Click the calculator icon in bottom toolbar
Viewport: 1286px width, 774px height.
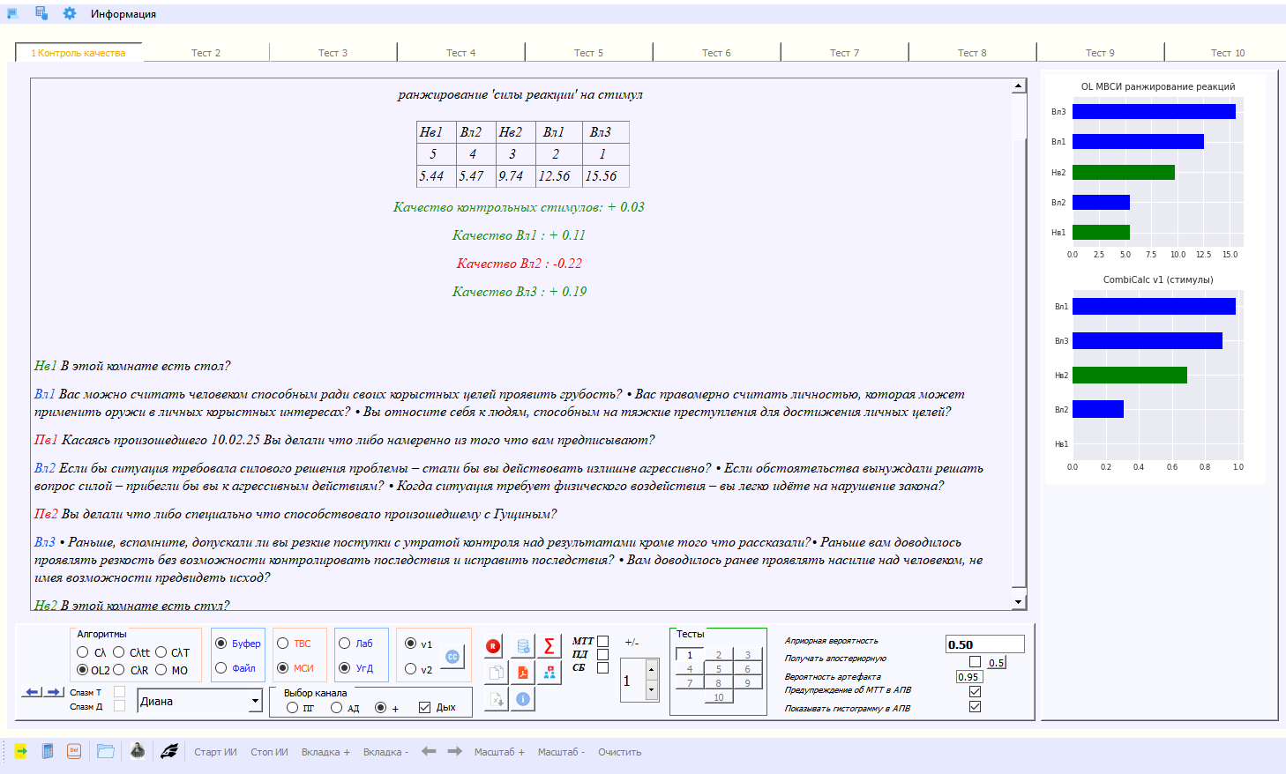pyautogui.click(x=48, y=751)
